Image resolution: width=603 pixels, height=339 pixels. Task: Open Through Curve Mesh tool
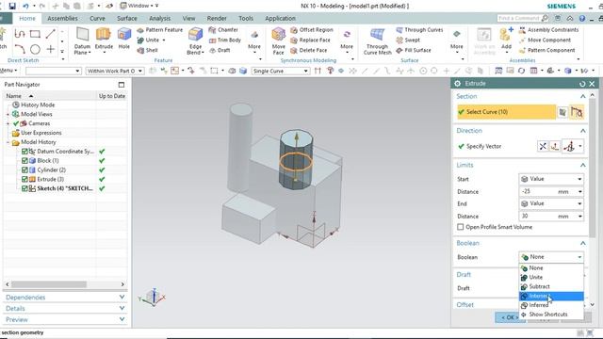[x=377, y=41]
